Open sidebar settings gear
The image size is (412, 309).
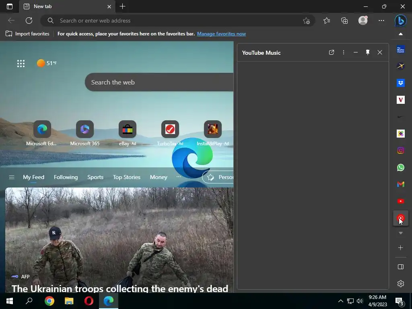(400, 284)
